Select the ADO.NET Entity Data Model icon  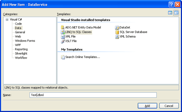click(x=63, y=27)
